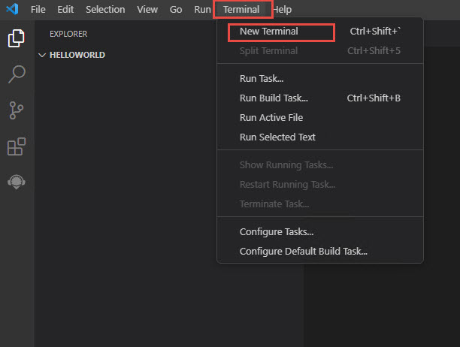460x347 pixels.
Task: Open the Selection menu
Action: pyautogui.click(x=105, y=10)
